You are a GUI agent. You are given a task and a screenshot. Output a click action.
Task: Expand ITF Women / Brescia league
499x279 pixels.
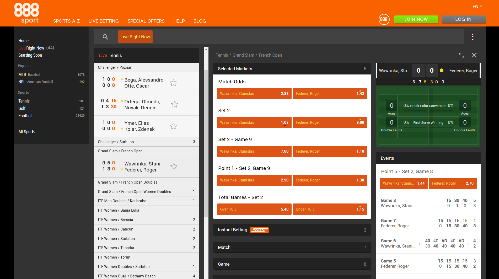[146, 220]
